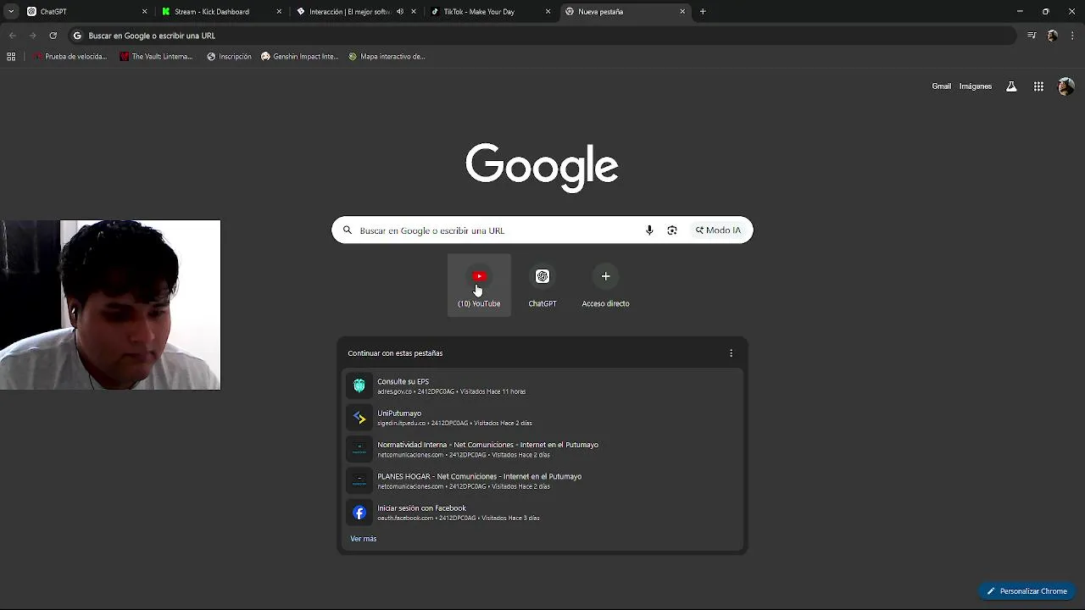1085x610 pixels.
Task: Add a shortcut with Acceso directo
Action: pyautogui.click(x=605, y=286)
